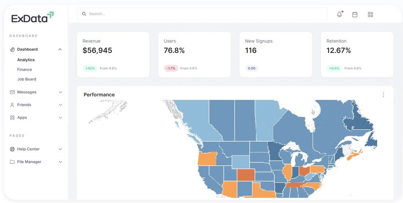Screen dimensions: 403x203
Task: Expand the File Manager chevron
Action: coord(61,162)
